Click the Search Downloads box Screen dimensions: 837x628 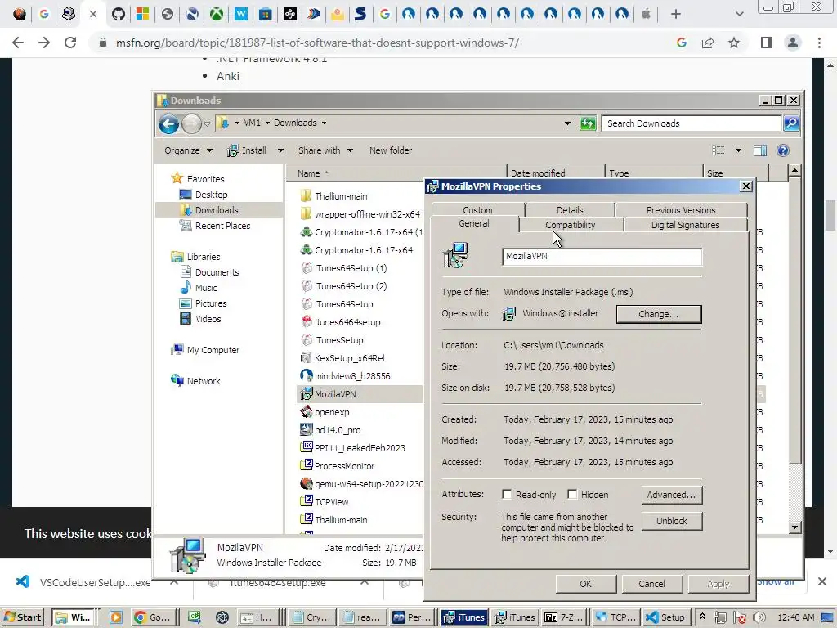692,123
